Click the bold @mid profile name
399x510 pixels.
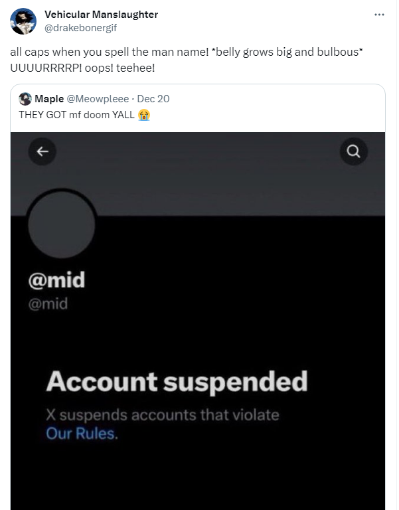pyautogui.click(x=57, y=280)
